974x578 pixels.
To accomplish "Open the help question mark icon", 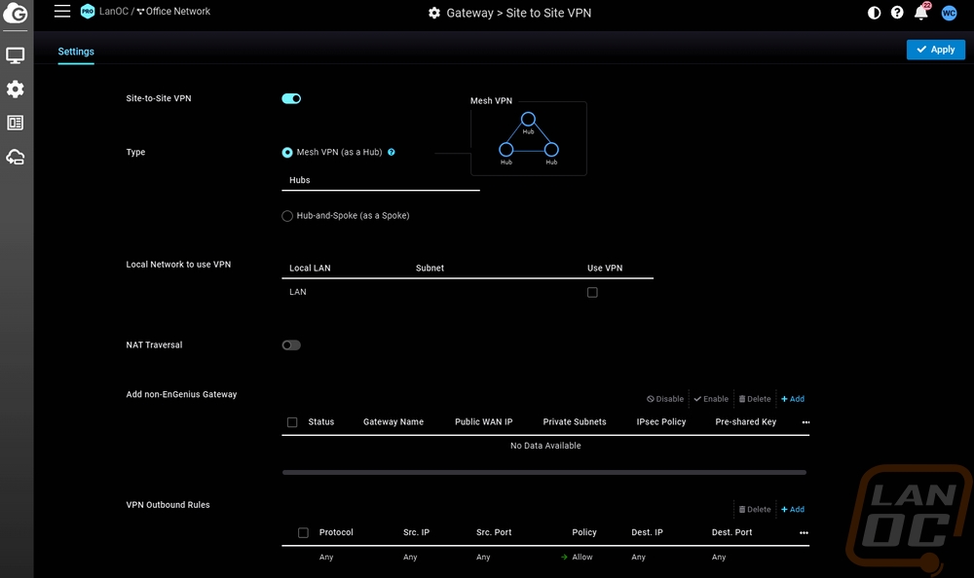I will [897, 13].
